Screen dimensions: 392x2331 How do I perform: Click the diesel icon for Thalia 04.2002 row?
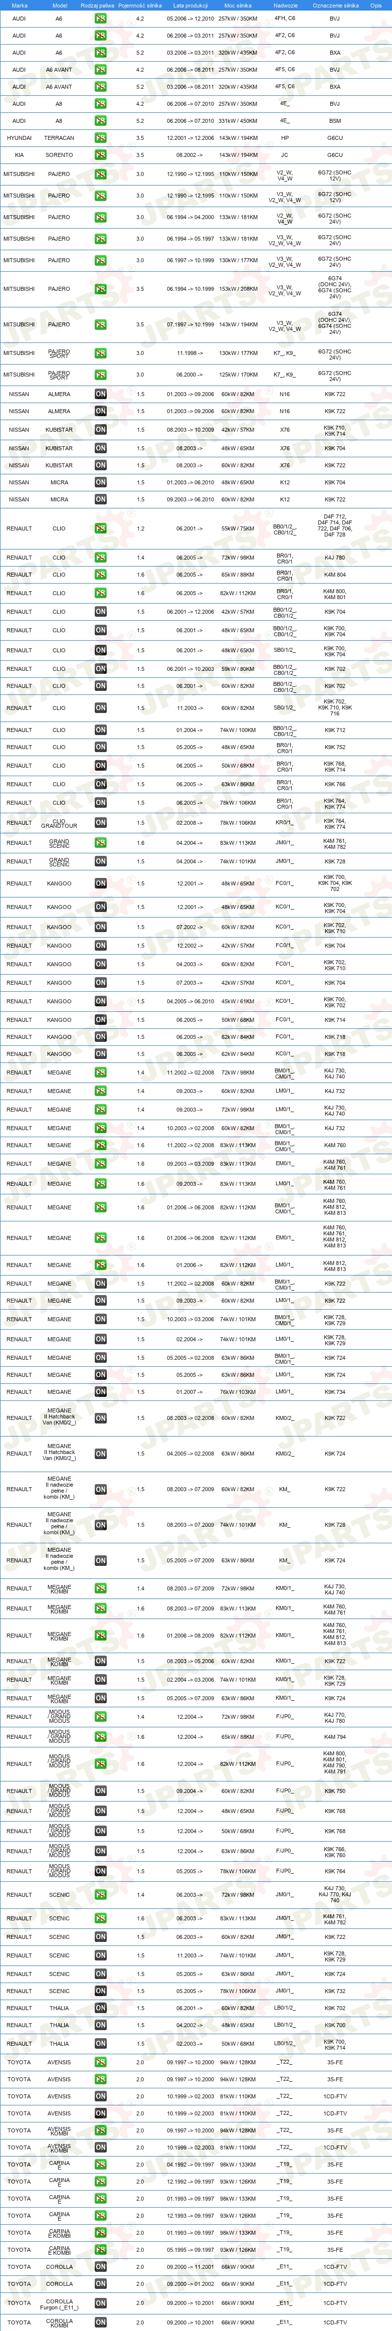(x=100, y=2025)
